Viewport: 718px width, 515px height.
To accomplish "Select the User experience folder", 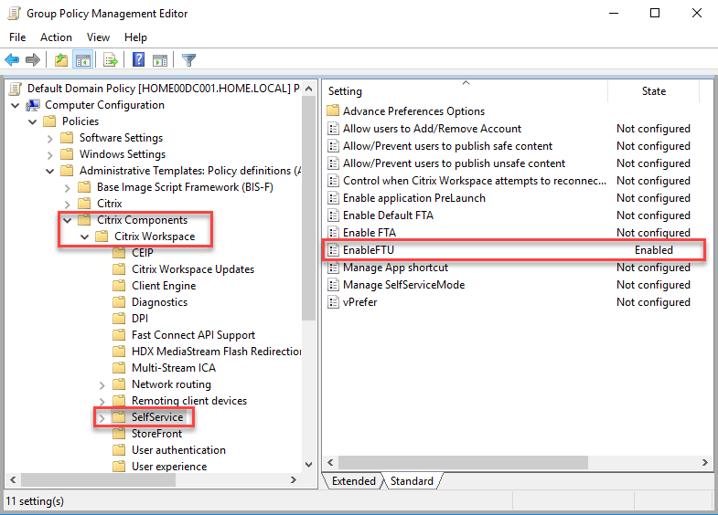I will (169, 467).
